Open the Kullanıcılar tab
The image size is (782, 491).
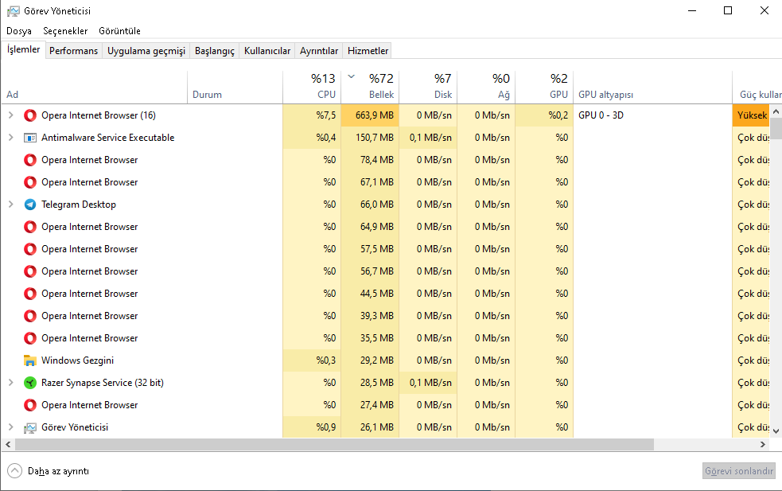tap(267, 51)
